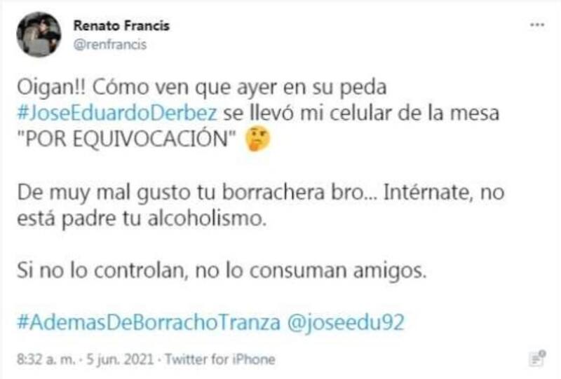Click the Twitter for iPhone source label
The height and width of the screenshot is (379, 561).
point(220,359)
